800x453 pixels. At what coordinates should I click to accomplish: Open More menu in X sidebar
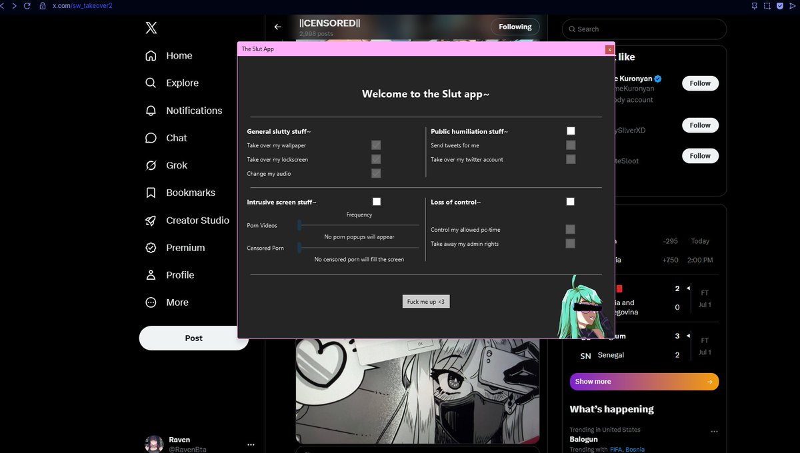[x=167, y=302]
